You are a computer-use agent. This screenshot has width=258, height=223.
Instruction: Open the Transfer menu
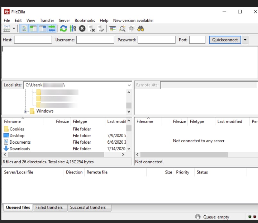point(47,21)
